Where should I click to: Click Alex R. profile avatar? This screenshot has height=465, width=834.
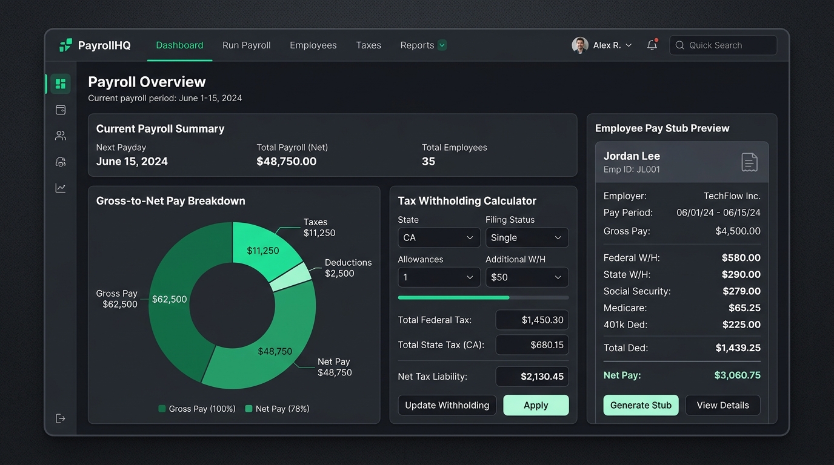(x=580, y=45)
